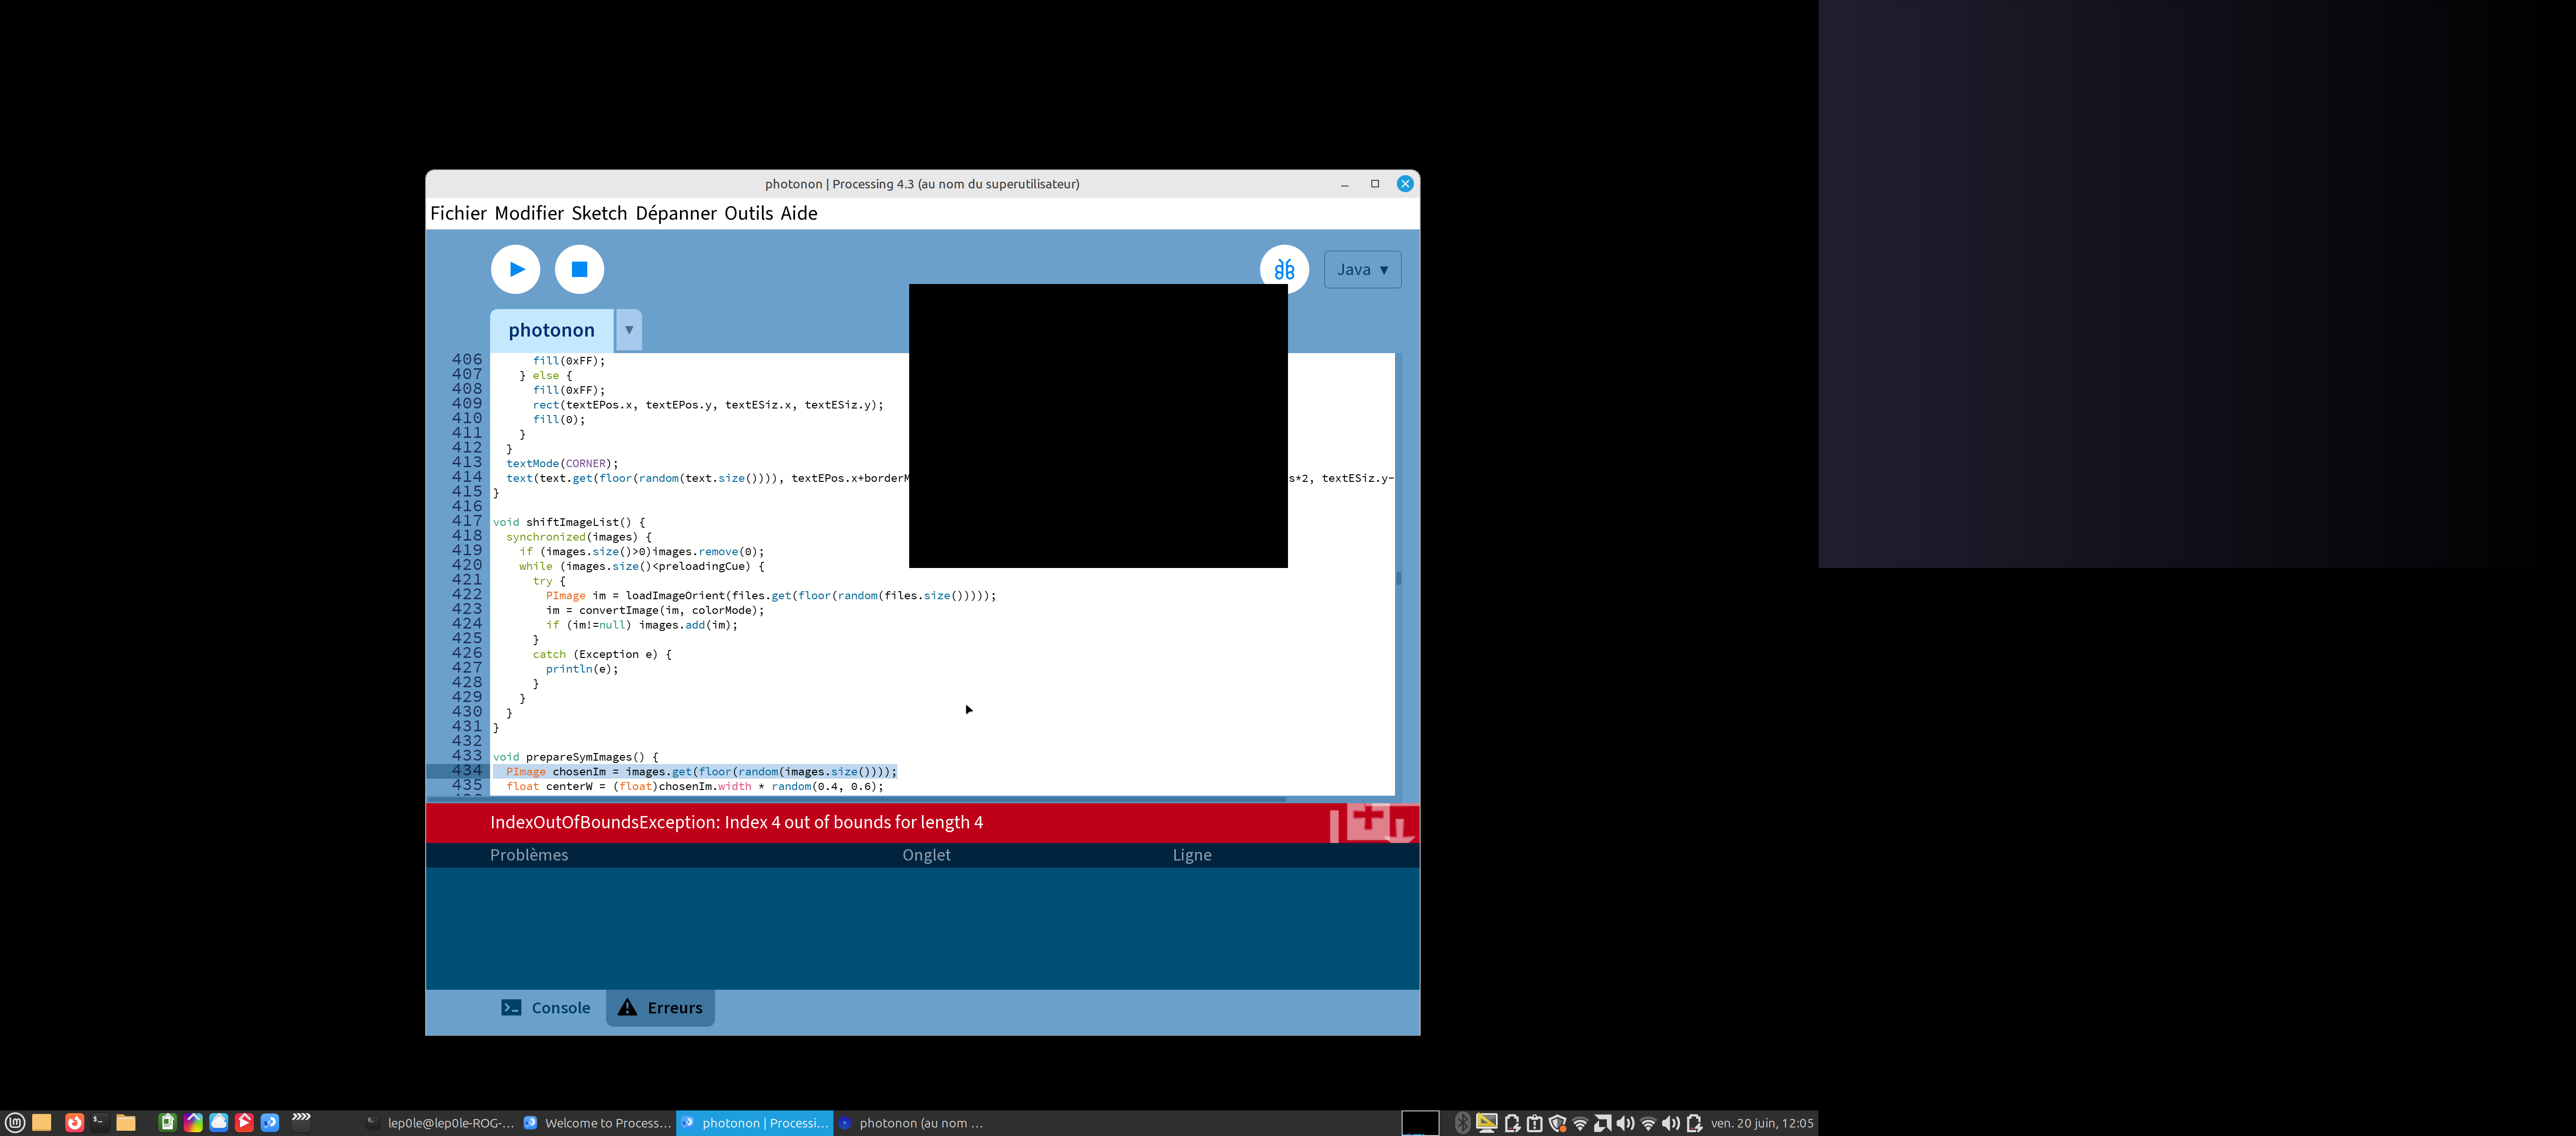Toggle the debugger butterfly icon
The image size is (2576, 1136).
pyautogui.click(x=1284, y=269)
